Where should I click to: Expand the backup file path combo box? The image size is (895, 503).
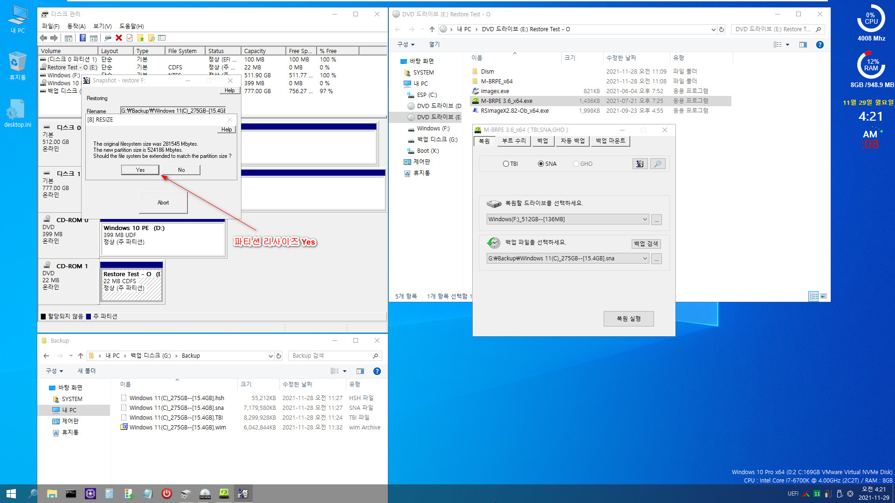pyautogui.click(x=645, y=258)
